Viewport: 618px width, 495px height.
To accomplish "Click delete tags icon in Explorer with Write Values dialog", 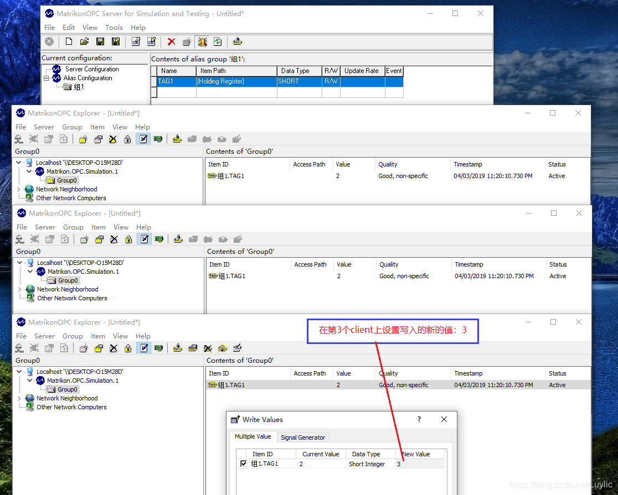I will click(x=208, y=348).
